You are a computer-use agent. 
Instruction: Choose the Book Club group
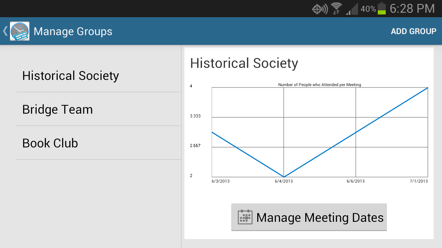99,143
